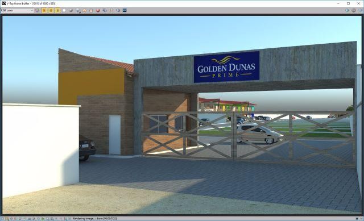Toggle the red channel view

[x=44, y=10]
